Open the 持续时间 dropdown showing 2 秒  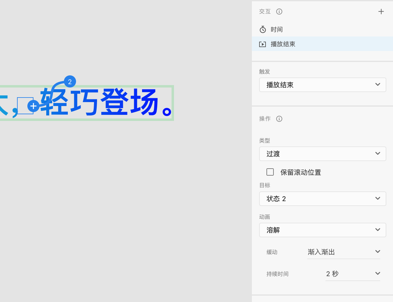coord(353,274)
